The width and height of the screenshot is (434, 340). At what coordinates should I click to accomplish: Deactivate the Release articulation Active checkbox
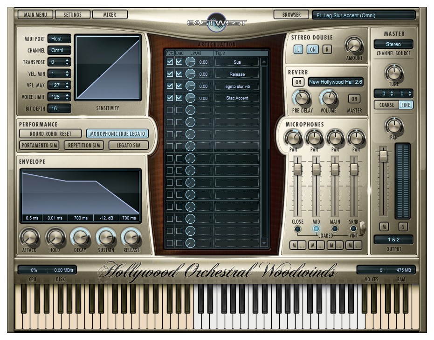pos(170,74)
